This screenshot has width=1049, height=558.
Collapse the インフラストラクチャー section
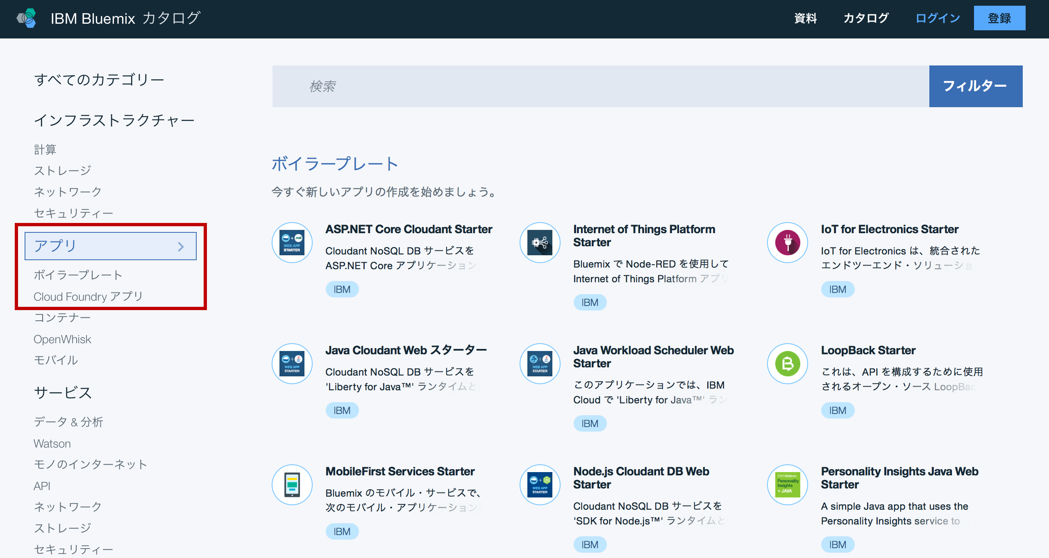[115, 119]
